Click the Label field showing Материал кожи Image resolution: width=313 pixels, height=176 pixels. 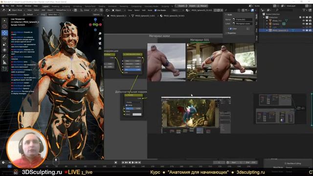click(x=243, y=24)
